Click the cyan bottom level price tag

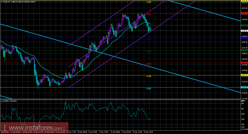click(x=244, y=87)
